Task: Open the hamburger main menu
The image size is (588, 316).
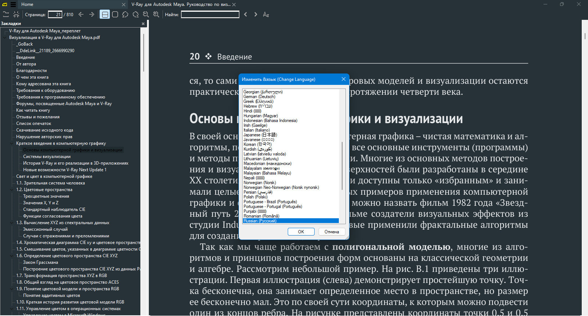Action: click(13, 4)
